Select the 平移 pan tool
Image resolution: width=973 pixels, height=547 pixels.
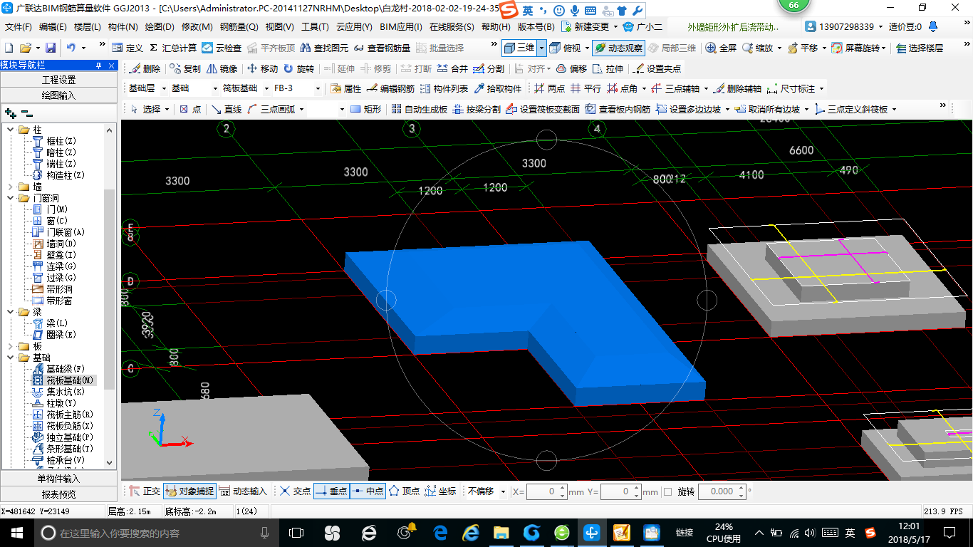pos(803,48)
